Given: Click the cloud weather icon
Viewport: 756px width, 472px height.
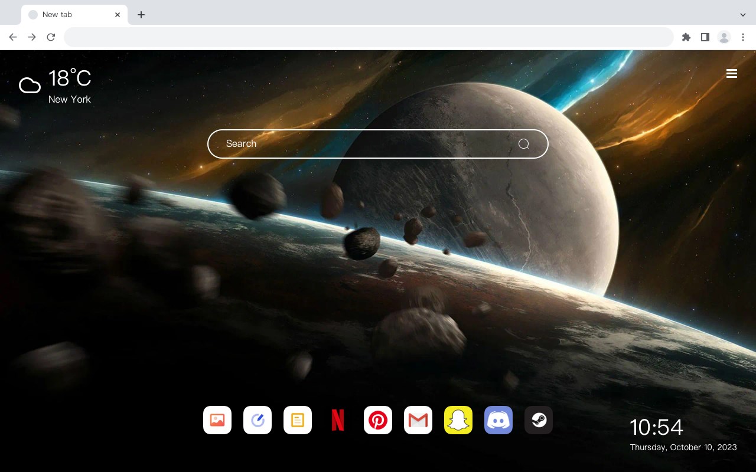Looking at the screenshot, I should pos(30,86).
